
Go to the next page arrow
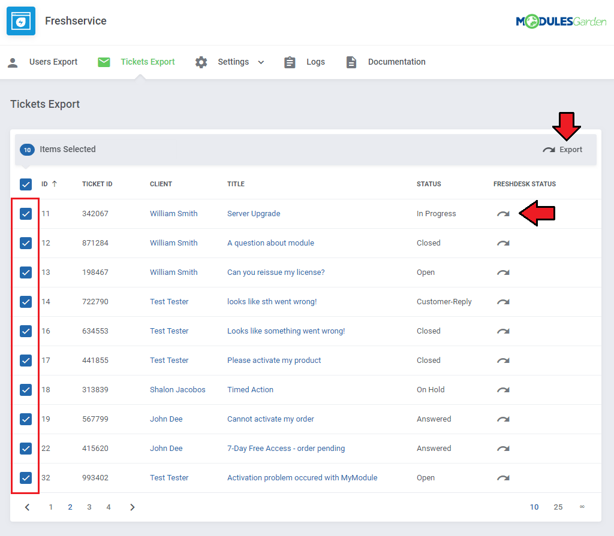point(133,507)
